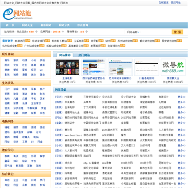Open the 苏州丰润保洁有限公司 link
The height and width of the screenshot is (188, 188).
click(120, 78)
